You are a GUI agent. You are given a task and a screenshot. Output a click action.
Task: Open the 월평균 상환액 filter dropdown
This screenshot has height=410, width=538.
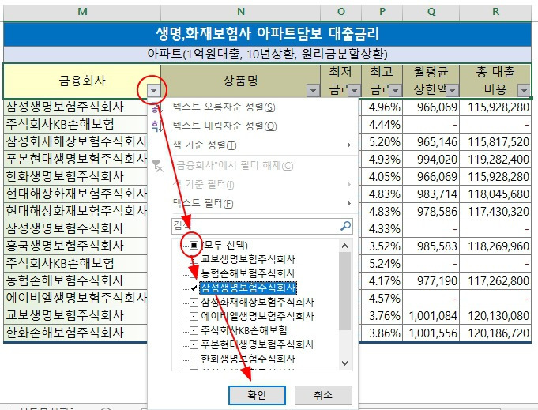point(453,91)
